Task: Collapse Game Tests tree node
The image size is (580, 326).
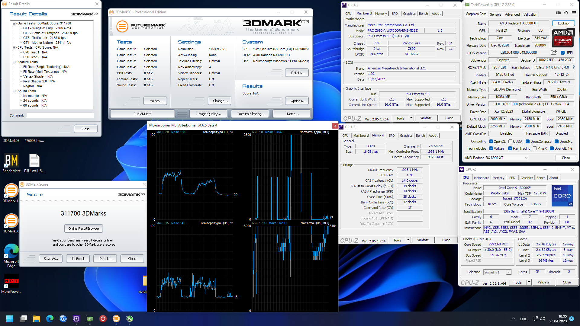Action: (x=14, y=23)
